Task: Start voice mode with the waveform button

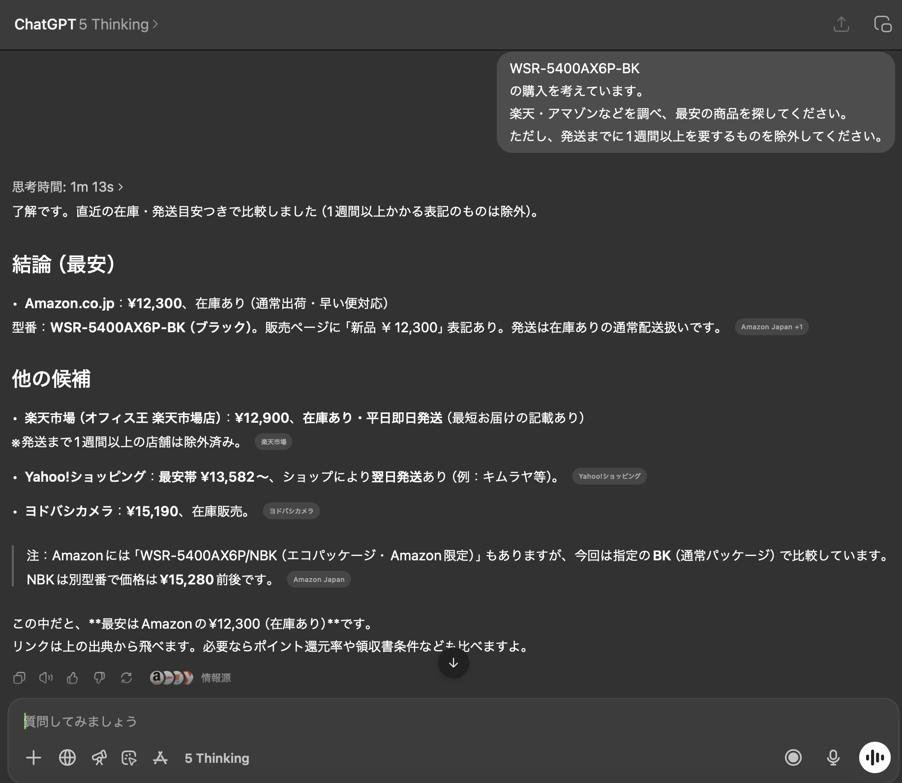Action: click(875, 757)
